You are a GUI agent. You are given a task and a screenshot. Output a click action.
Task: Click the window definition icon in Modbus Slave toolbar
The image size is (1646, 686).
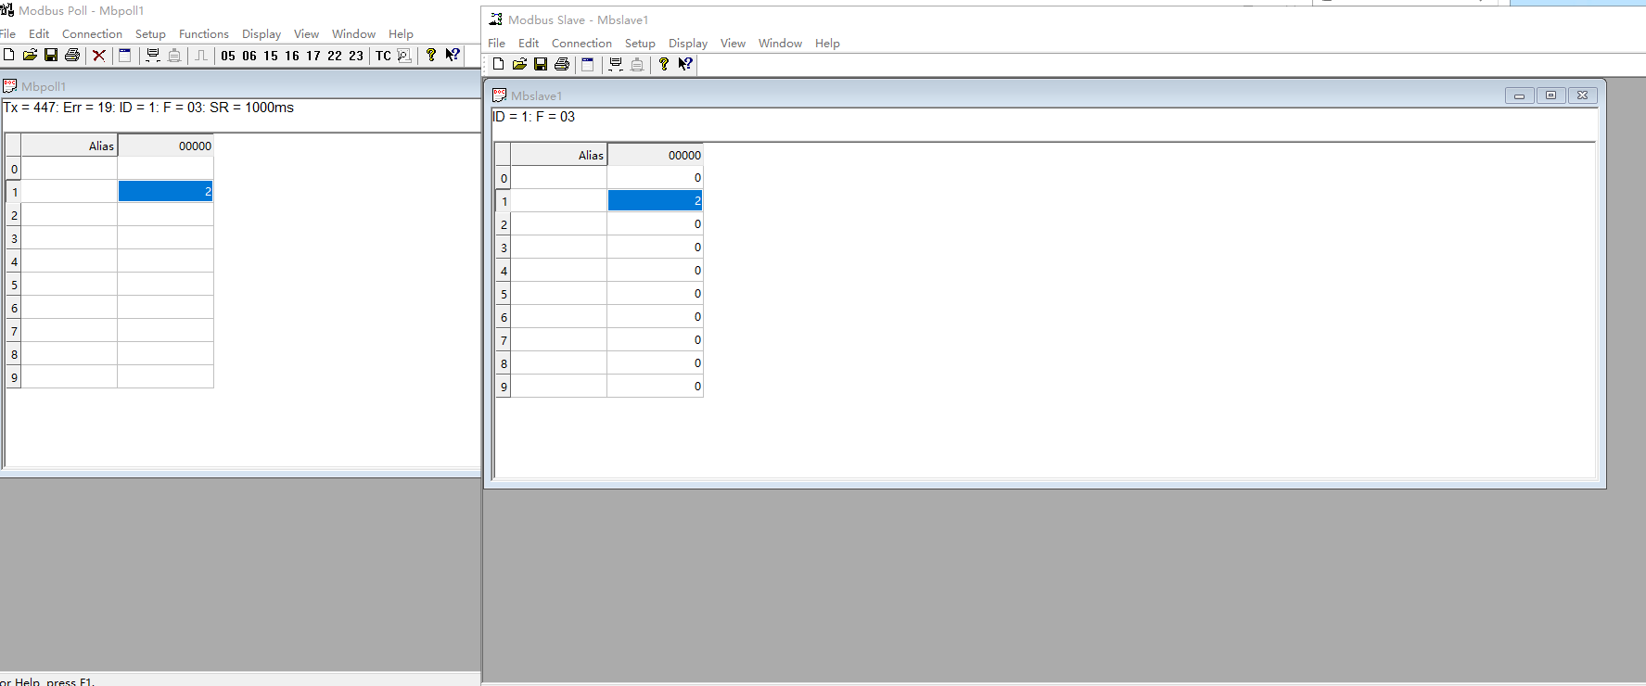click(x=587, y=65)
